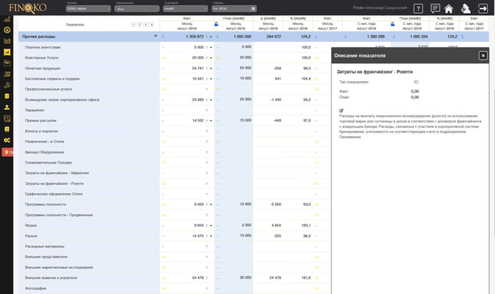Viewport: 495px width, 294px height.
Task: Select the Печатная продукция row
Action: (89, 68)
